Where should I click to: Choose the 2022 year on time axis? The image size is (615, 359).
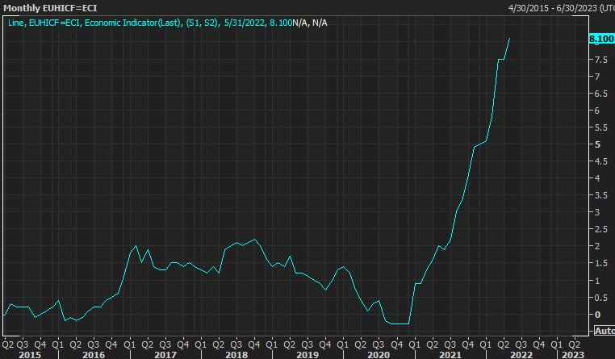pos(521,353)
